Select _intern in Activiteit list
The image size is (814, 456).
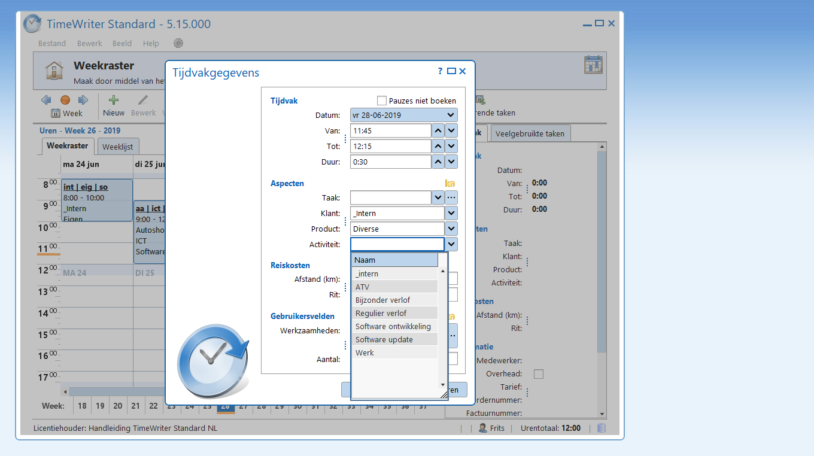(x=395, y=273)
